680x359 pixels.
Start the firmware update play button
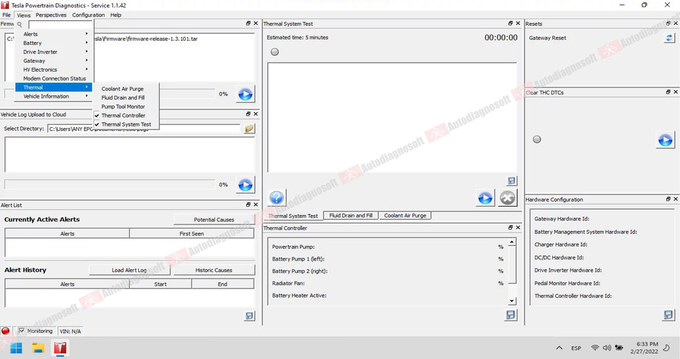(x=246, y=94)
